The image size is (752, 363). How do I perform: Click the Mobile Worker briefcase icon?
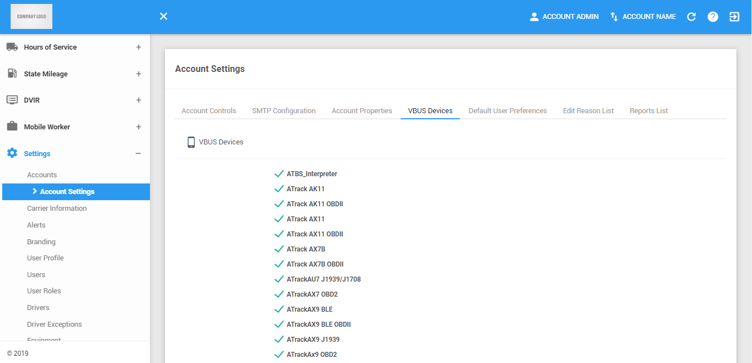pos(12,127)
